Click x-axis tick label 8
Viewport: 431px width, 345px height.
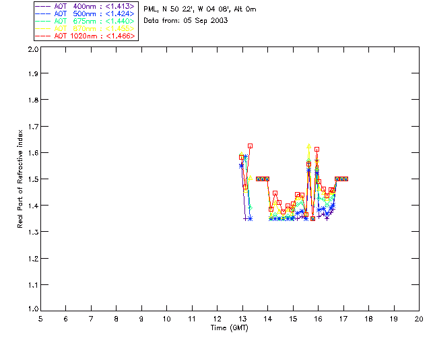point(117,319)
